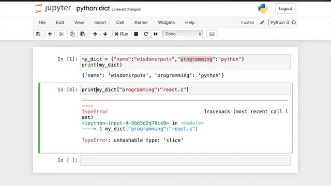
Task: Open the Cell menu
Action: coord(120,22)
